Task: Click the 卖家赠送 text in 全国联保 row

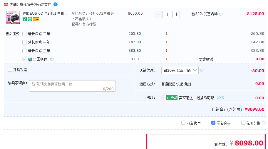Action: [x=206, y=59]
